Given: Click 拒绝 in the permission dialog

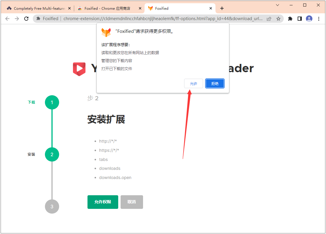Looking at the screenshot, I should pyautogui.click(x=215, y=83).
